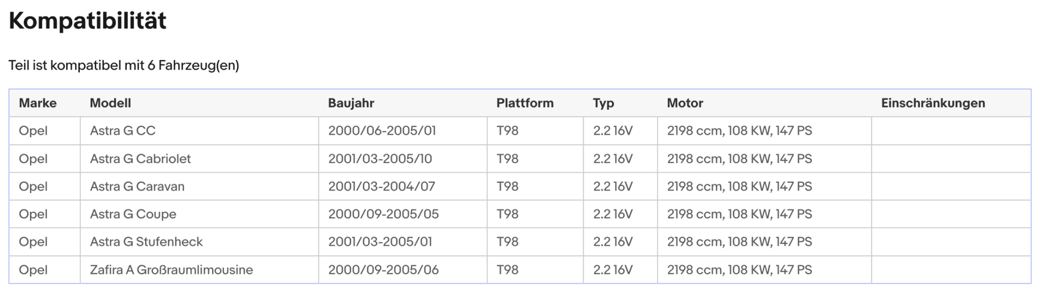Click the Kompatibilität heading
1042x291 pixels.
[87, 21]
